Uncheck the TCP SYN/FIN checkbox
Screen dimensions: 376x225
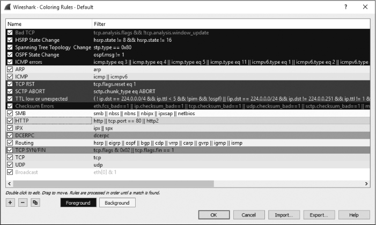10,150
